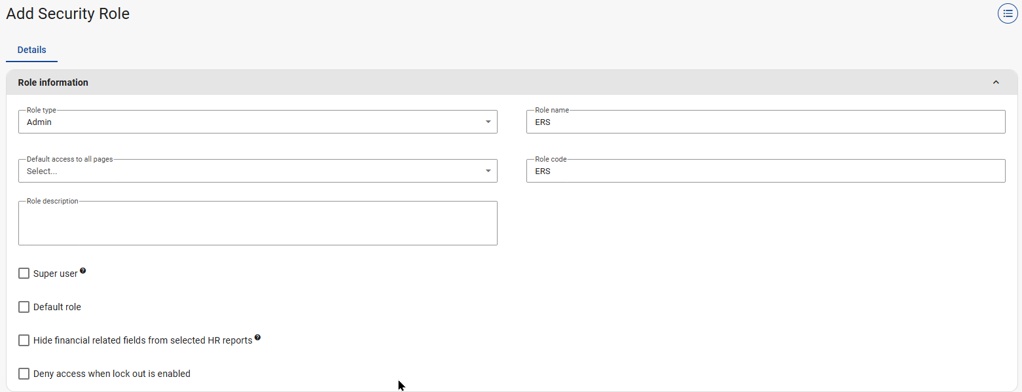Click the Select... placeholder for default access
1022x392 pixels.
[42, 171]
